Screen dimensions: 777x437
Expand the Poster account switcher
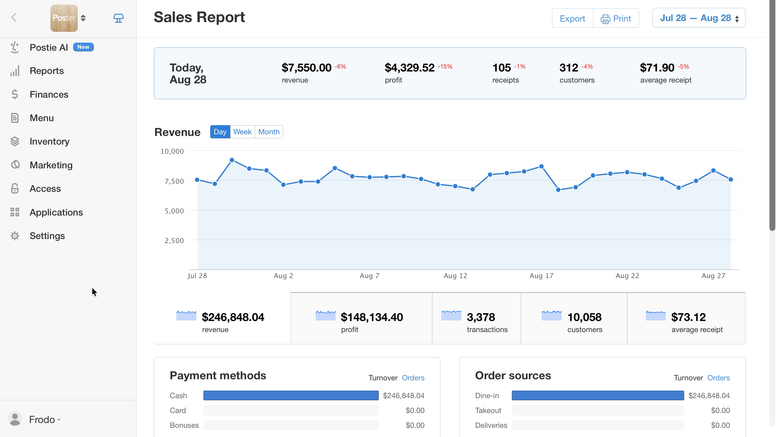coord(68,18)
